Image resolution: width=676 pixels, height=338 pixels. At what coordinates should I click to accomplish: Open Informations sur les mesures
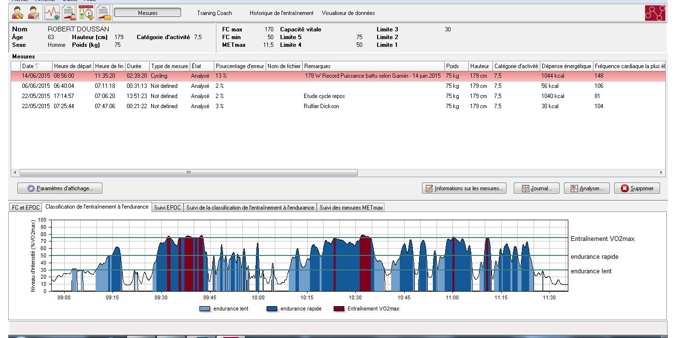point(465,188)
